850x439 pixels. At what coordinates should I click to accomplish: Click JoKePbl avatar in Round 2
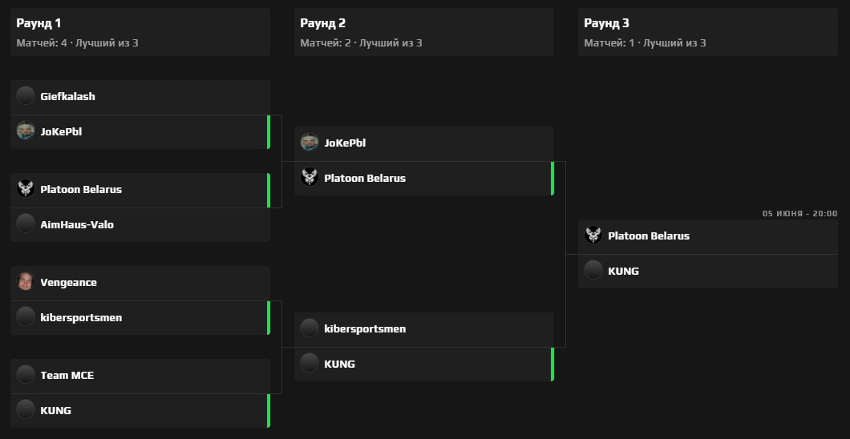pos(310,143)
